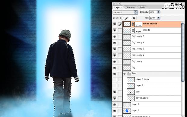Click link chain icon on white clouds layer

pos(133,24)
